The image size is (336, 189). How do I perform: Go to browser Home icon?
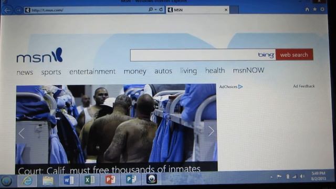pyautogui.click(x=307, y=9)
